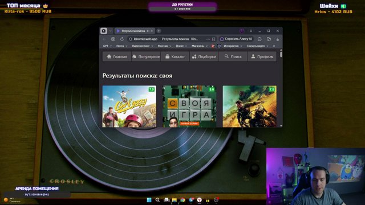Expand the 'Видеохостинг' bookmarks folder
The image size is (365, 205).
pos(143,46)
